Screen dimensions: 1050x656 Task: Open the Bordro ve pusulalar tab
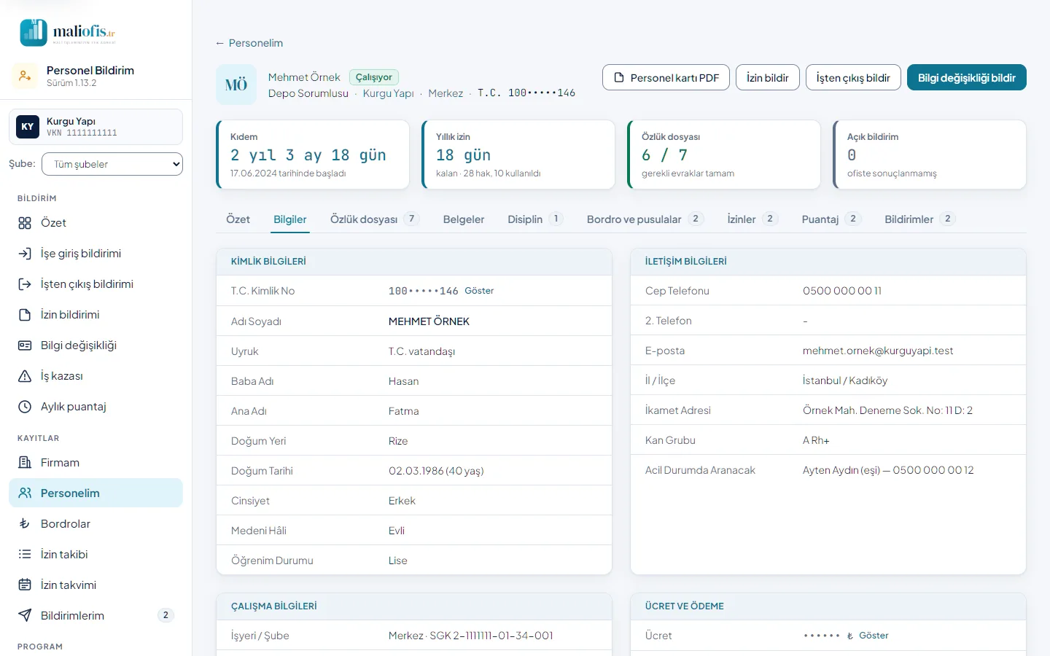645,219
